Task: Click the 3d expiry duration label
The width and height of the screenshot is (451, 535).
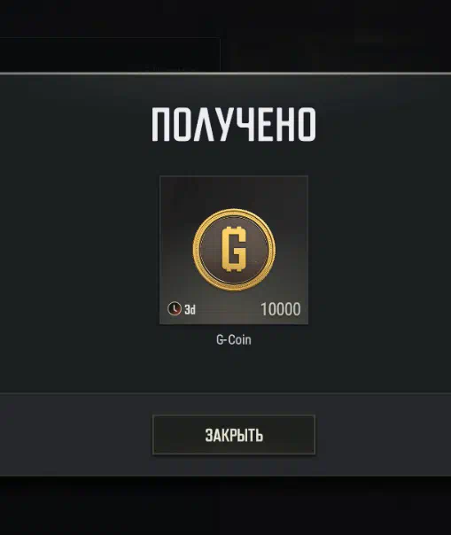Action: (191, 310)
